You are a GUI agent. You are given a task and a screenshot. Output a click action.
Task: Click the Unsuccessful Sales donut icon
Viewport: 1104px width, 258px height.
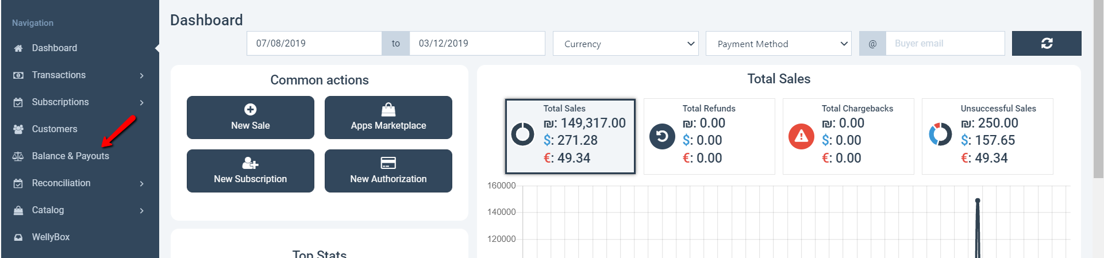940,134
